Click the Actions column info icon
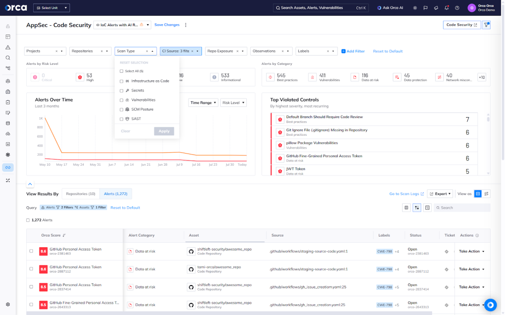 click(477, 235)
